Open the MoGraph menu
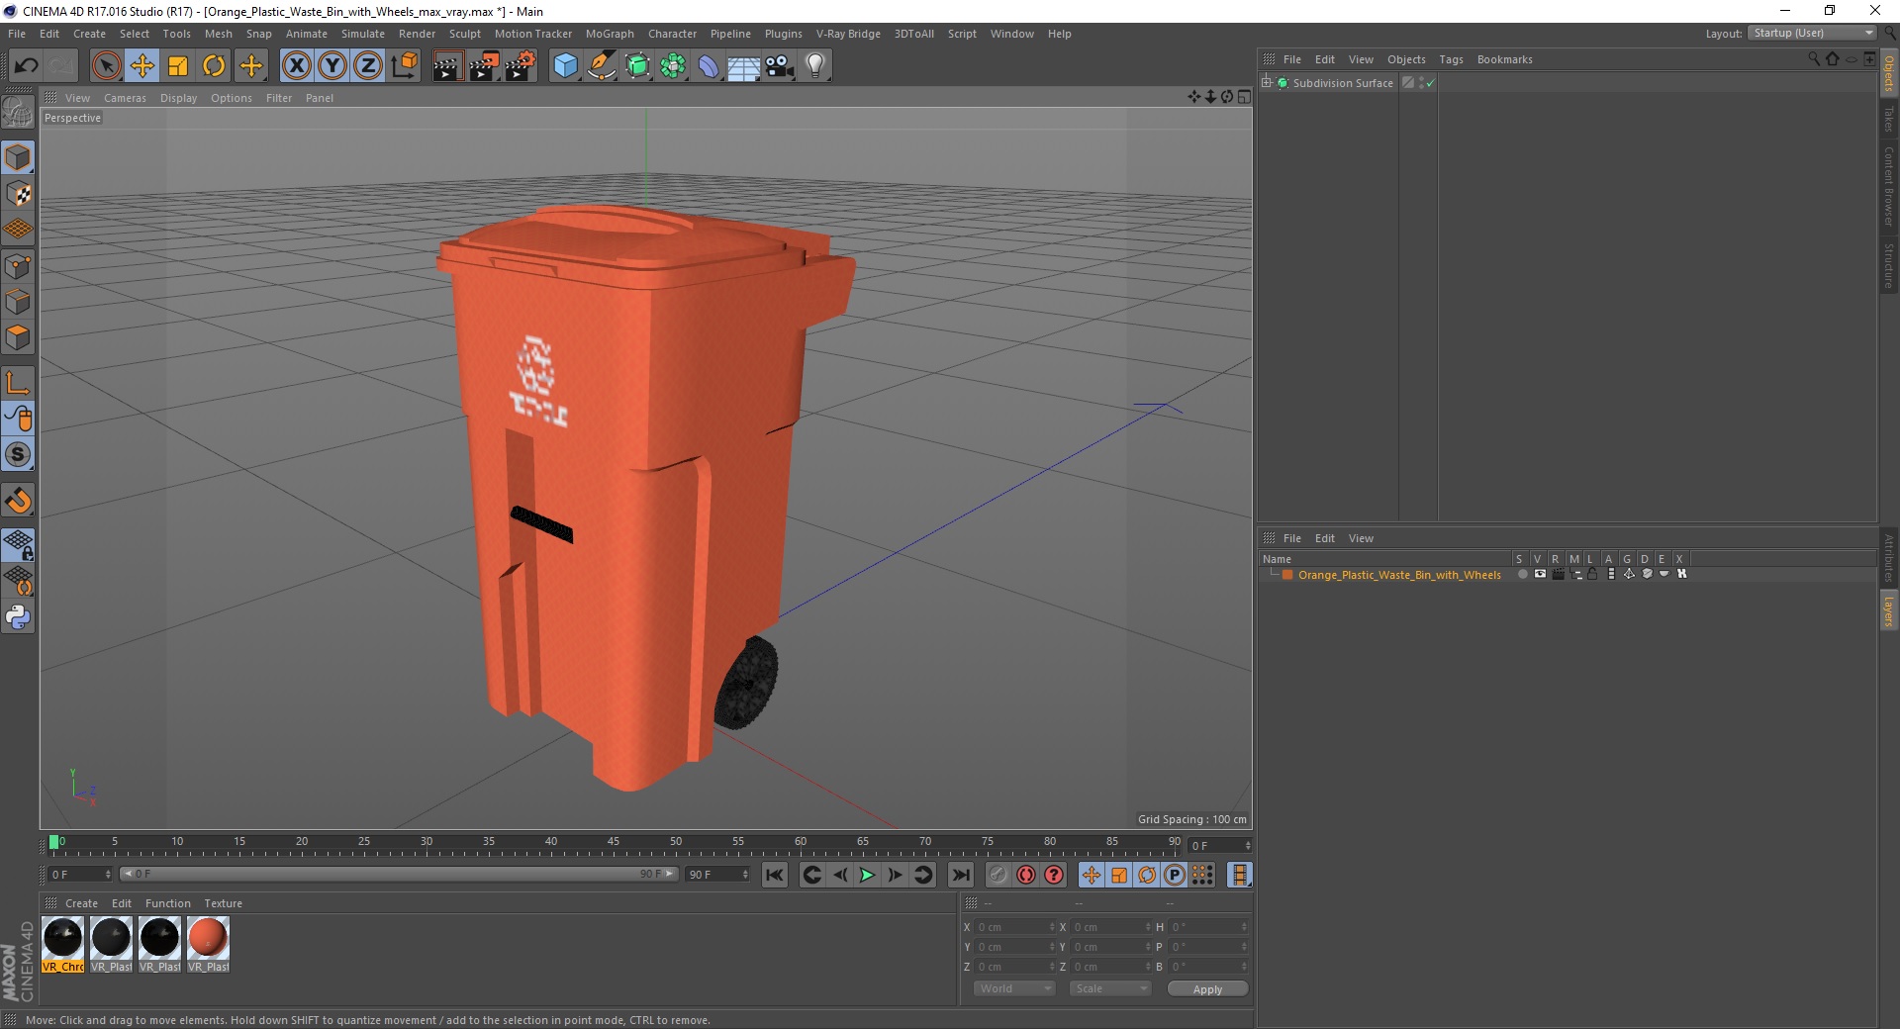Screen dimensions: 1900x1029 pyautogui.click(x=610, y=34)
